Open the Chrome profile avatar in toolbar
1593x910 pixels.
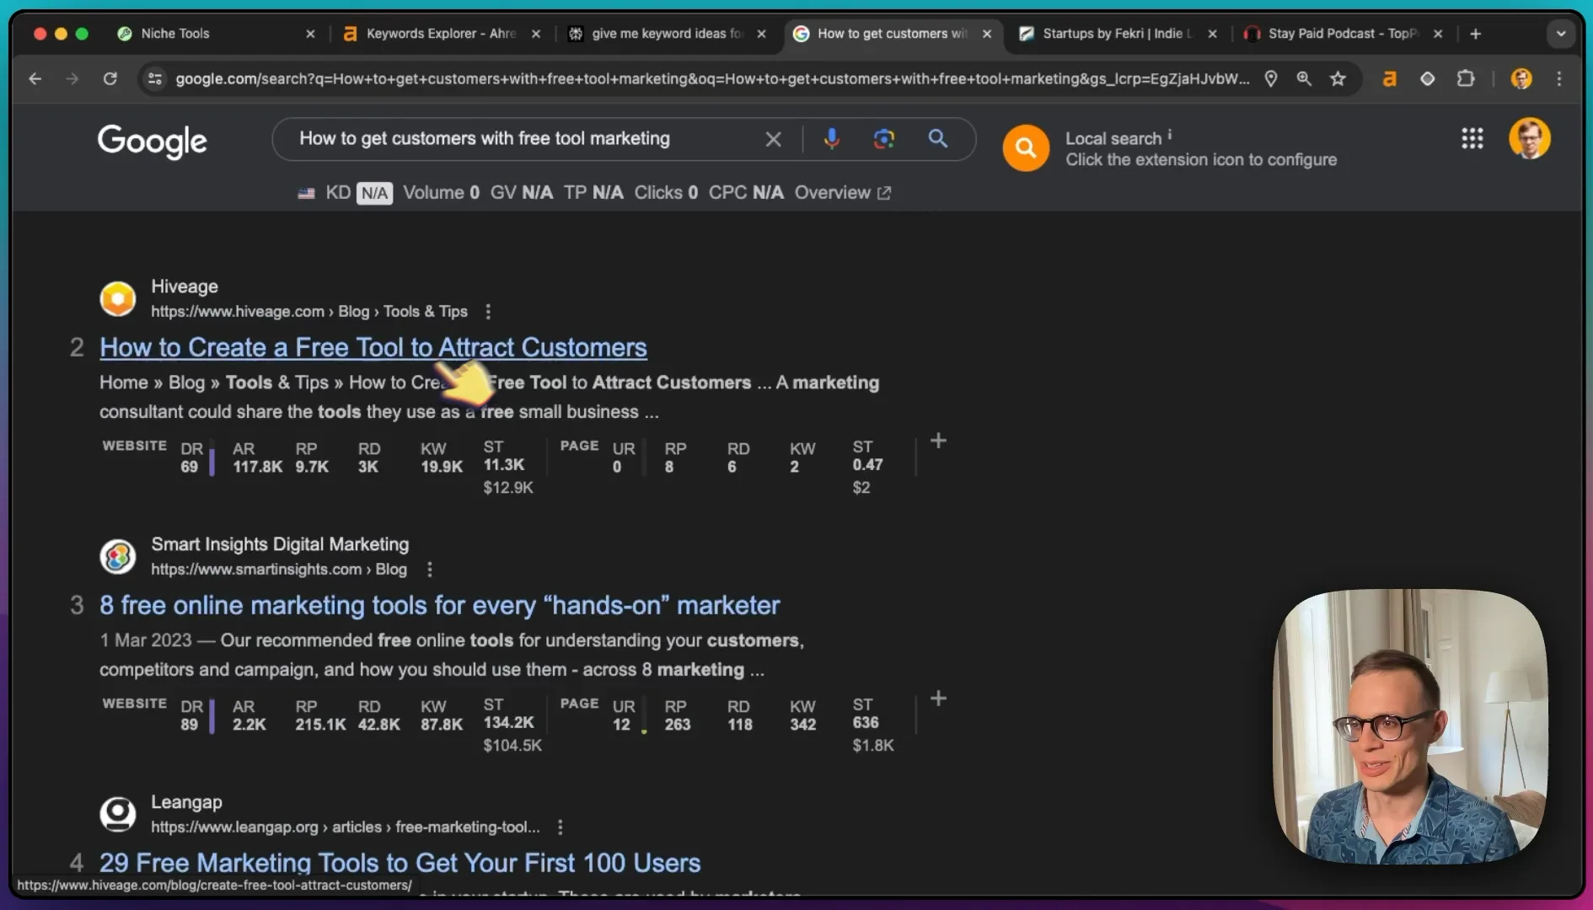(1521, 78)
